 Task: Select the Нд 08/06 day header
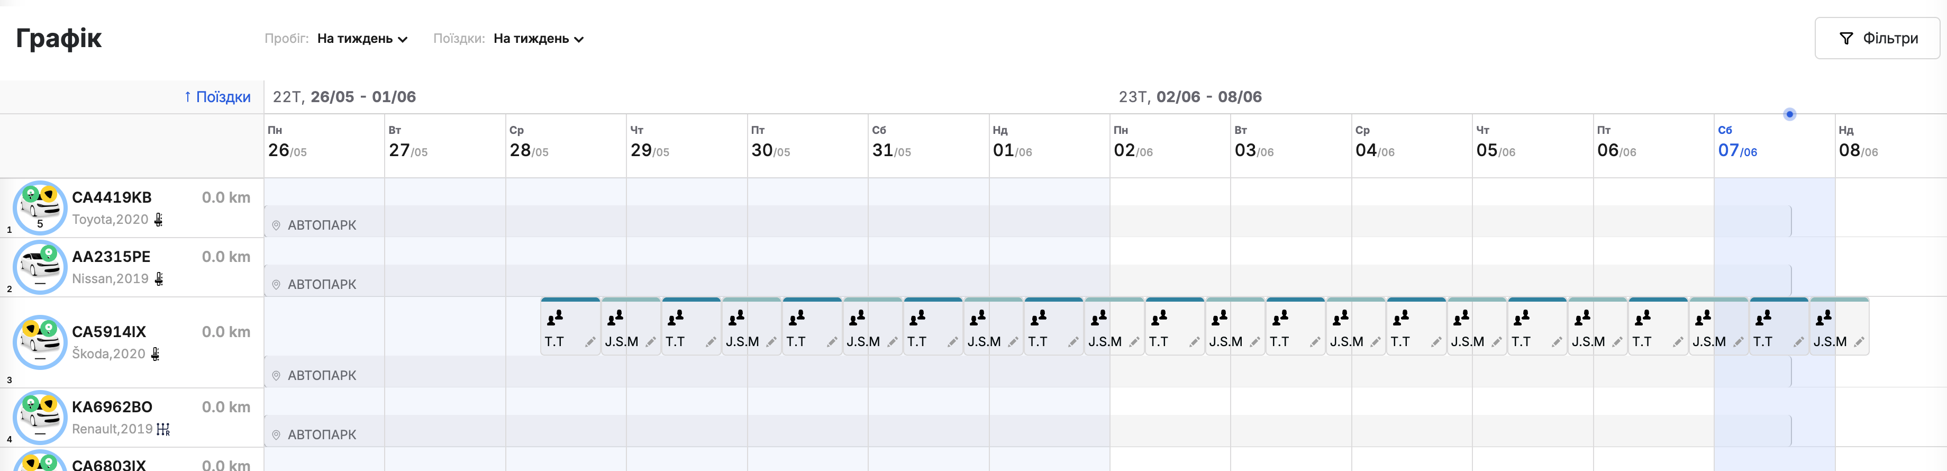pyautogui.click(x=1891, y=146)
